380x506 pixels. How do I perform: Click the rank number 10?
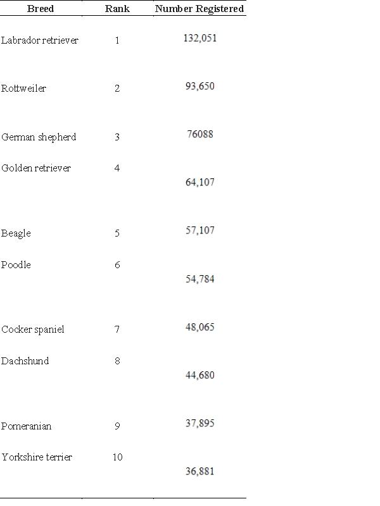click(x=117, y=457)
